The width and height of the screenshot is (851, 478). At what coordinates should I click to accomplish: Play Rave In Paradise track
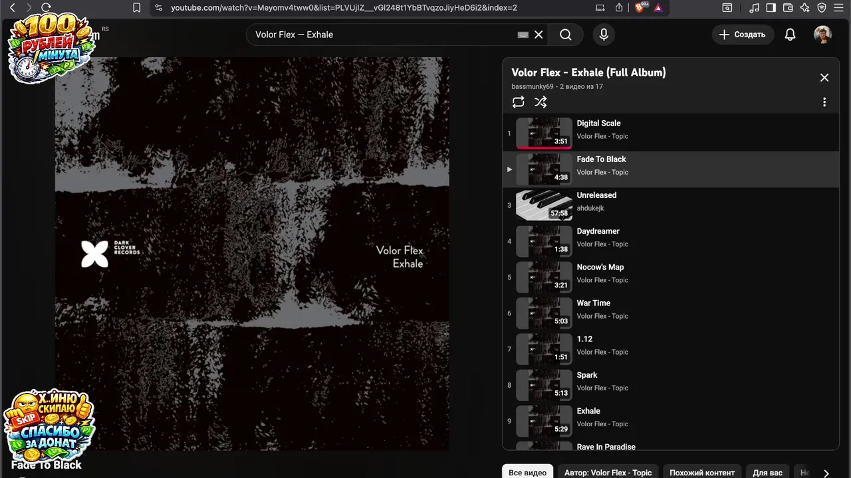pos(670,445)
